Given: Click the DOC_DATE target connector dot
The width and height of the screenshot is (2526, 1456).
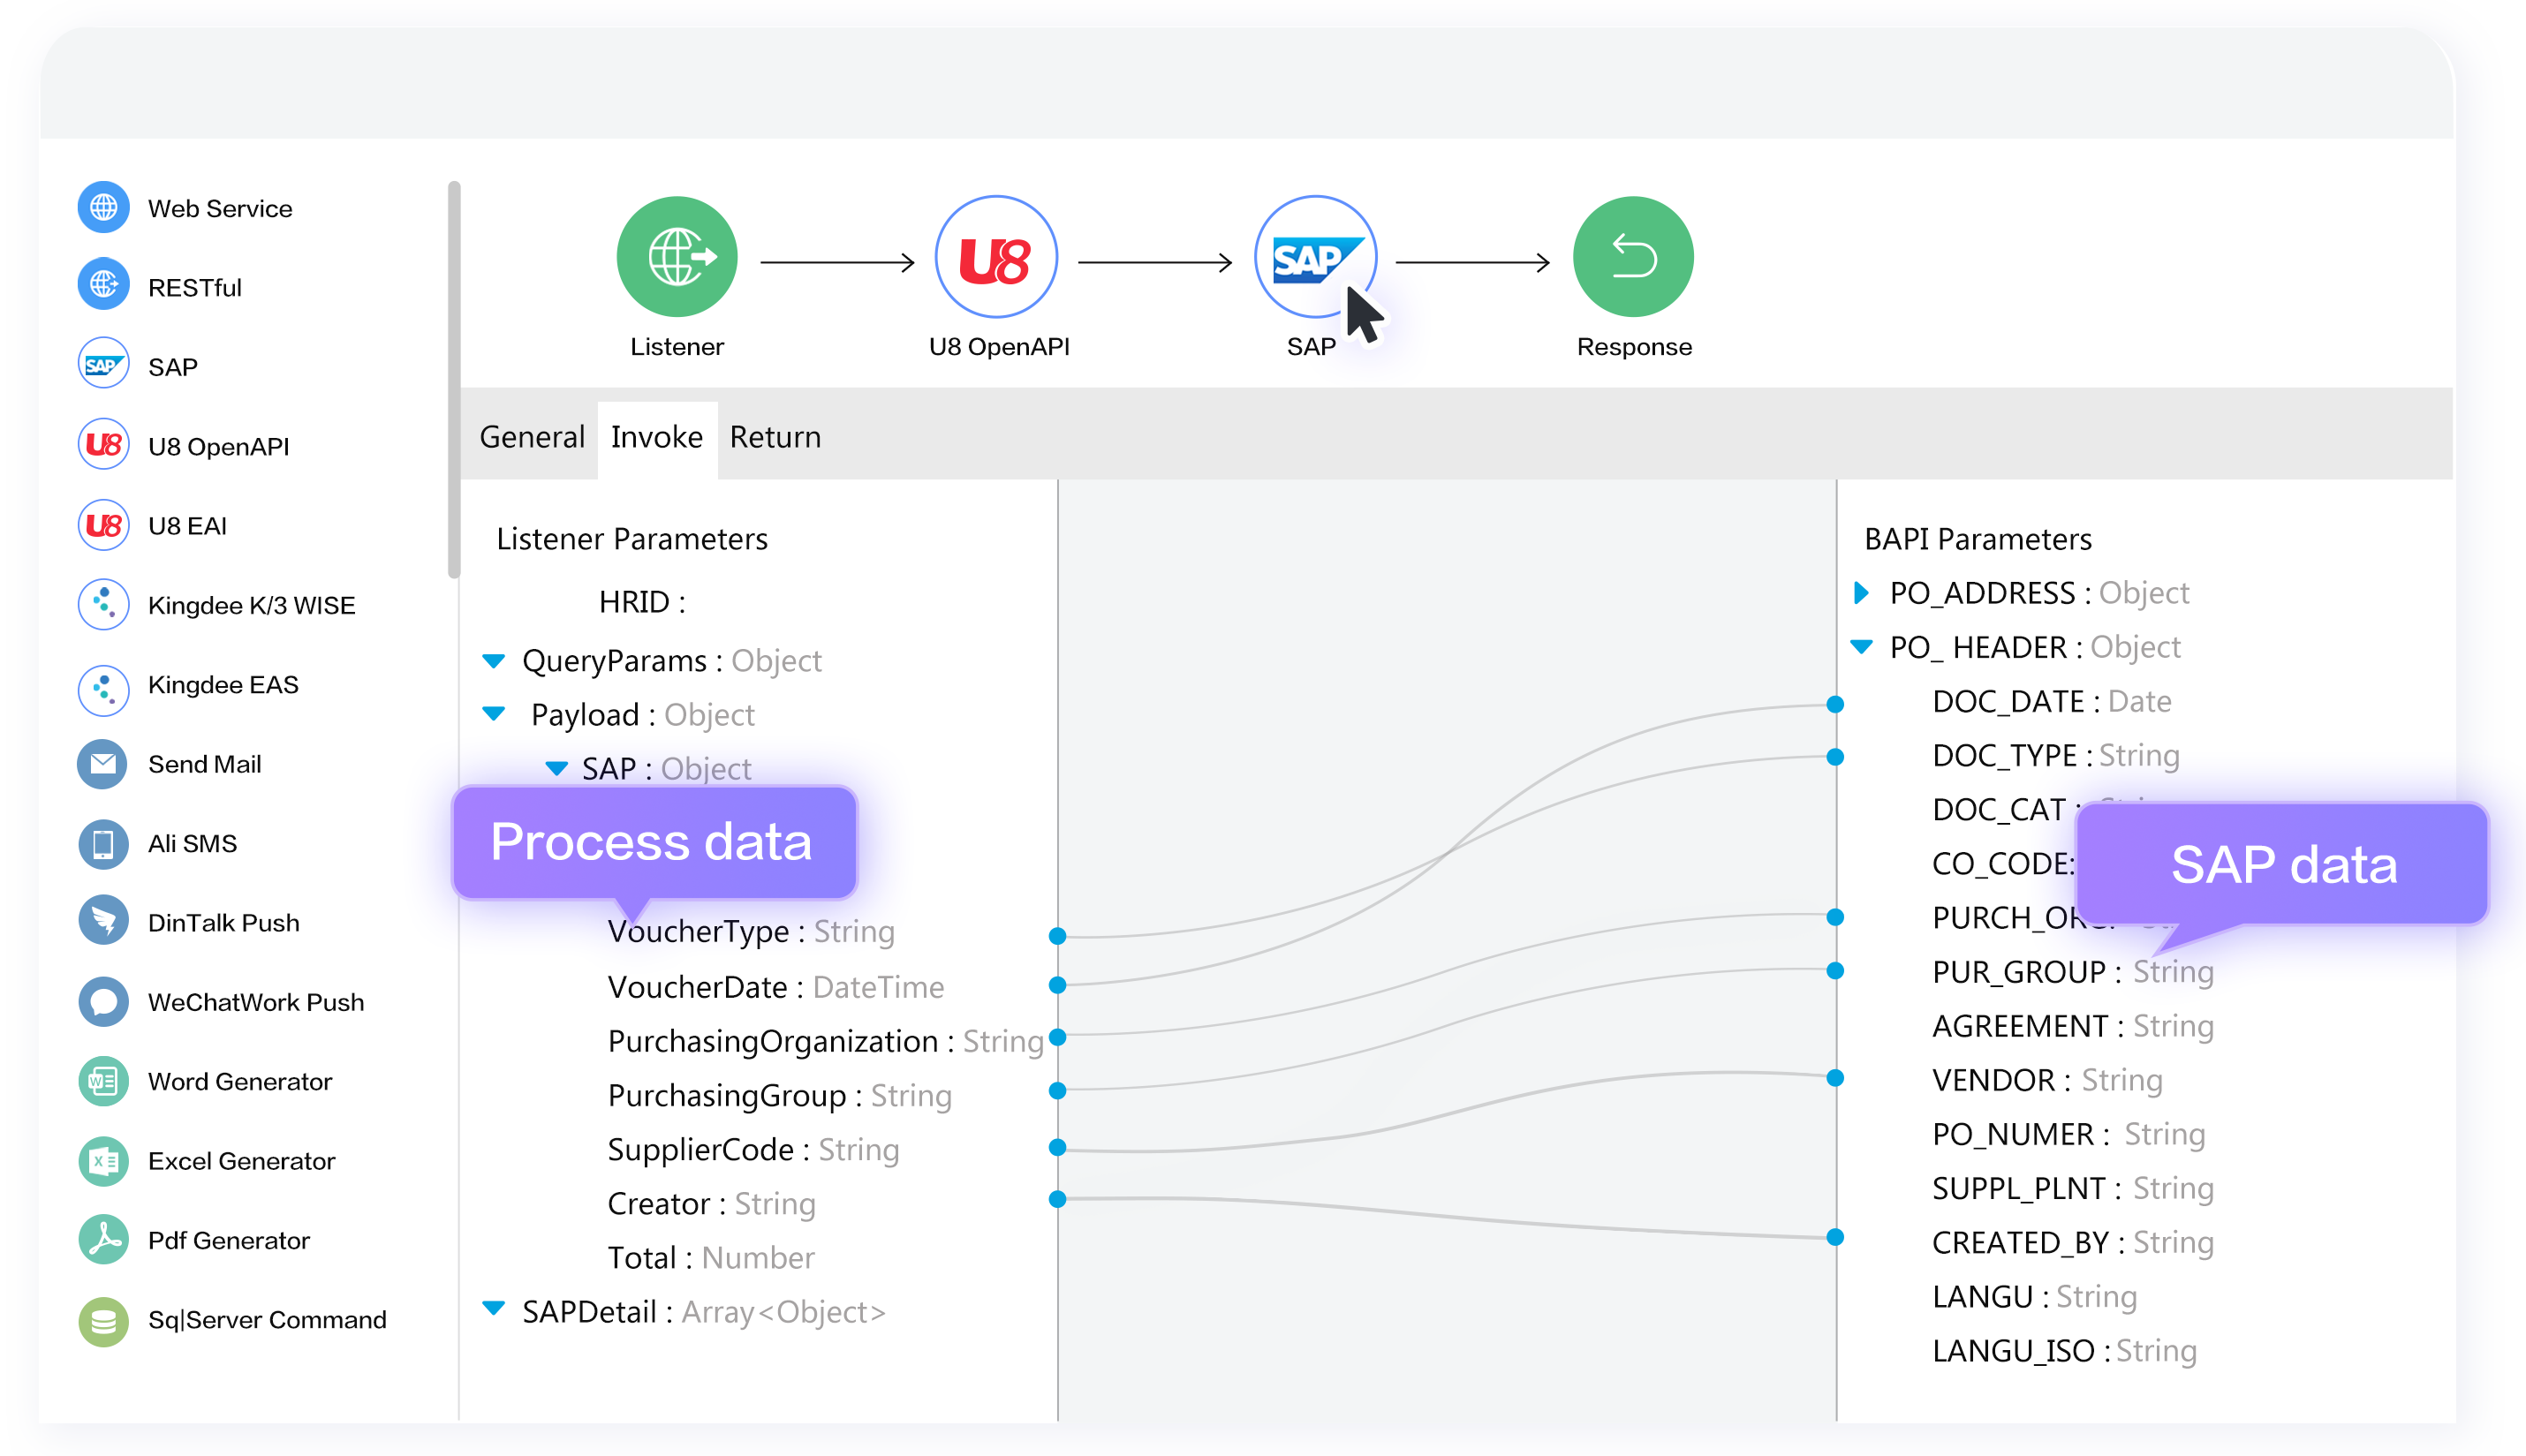Looking at the screenshot, I should (1835, 704).
